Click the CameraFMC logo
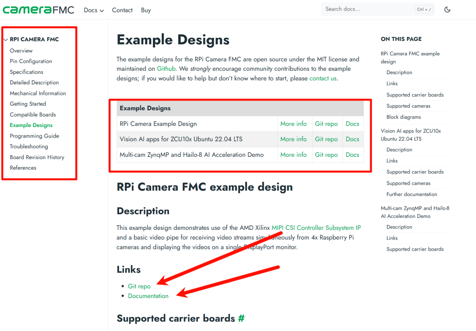Viewport: 476px width, 331px height. coord(38,10)
